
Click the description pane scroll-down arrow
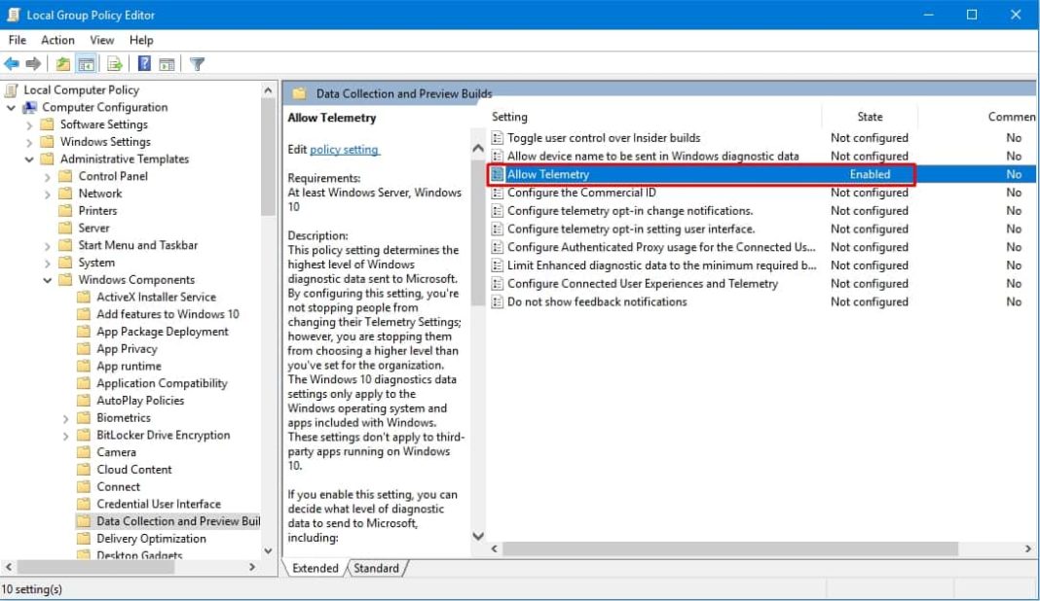pyautogui.click(x=477, y=536)
